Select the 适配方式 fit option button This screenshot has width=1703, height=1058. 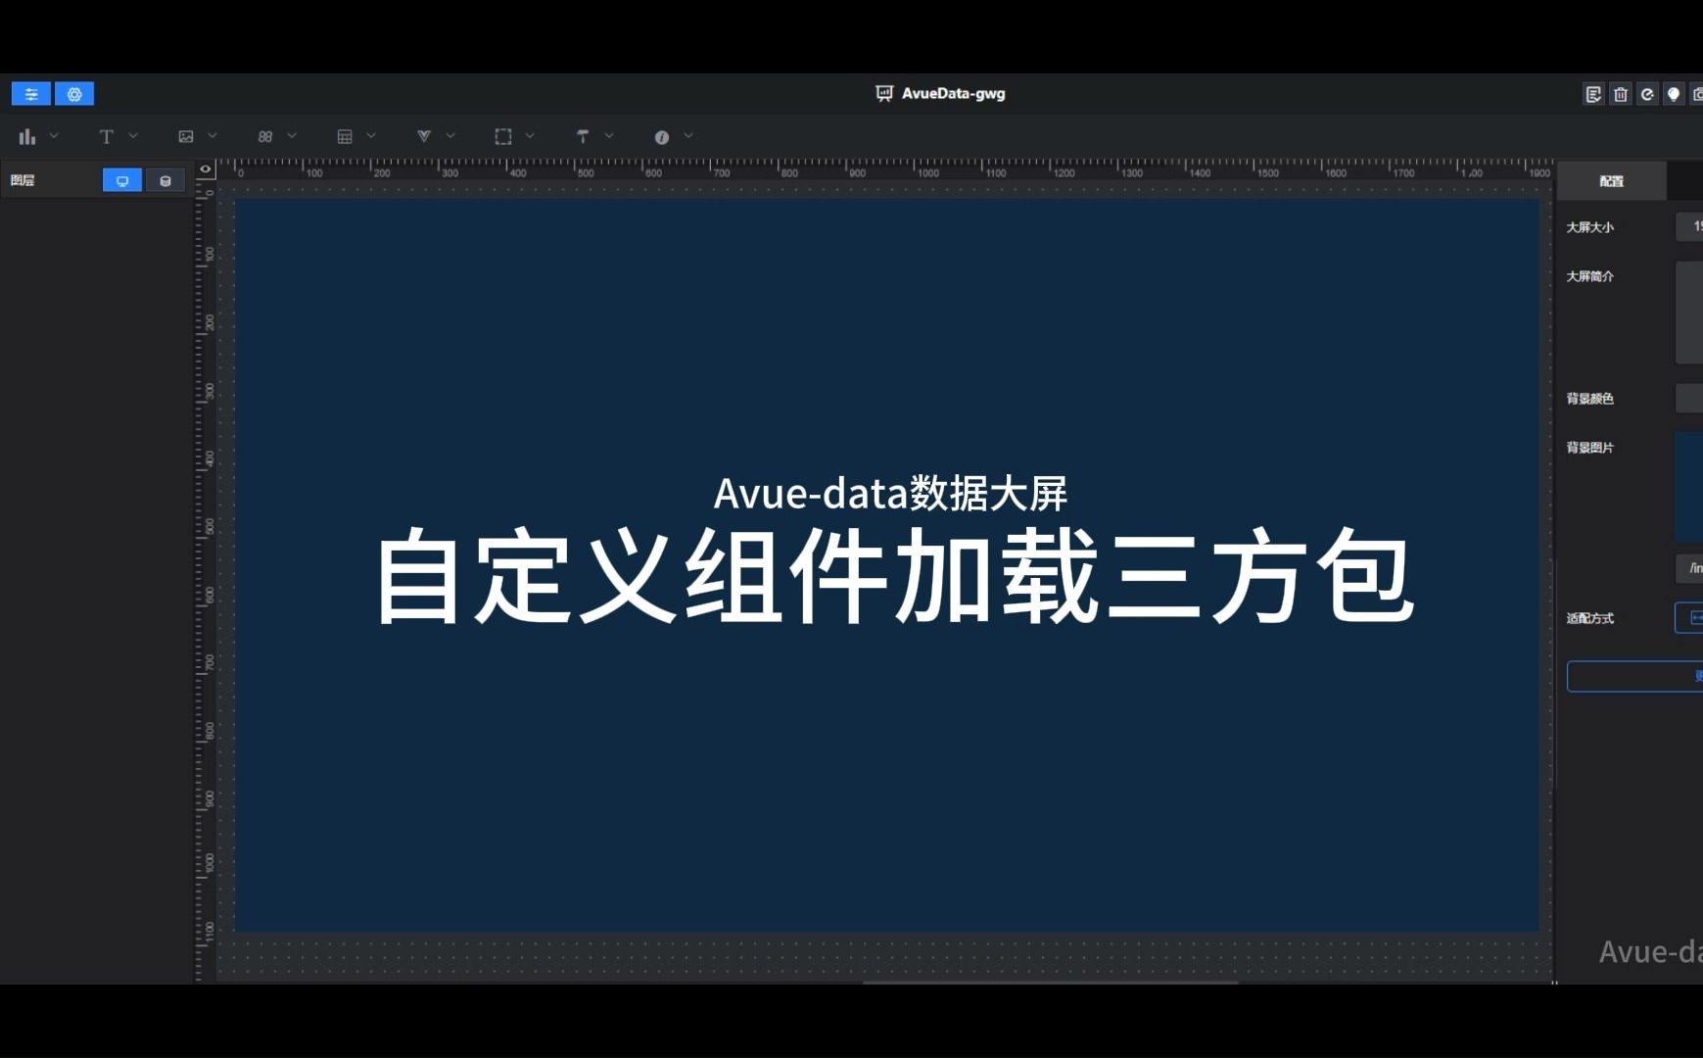(x=1689, y=618)
